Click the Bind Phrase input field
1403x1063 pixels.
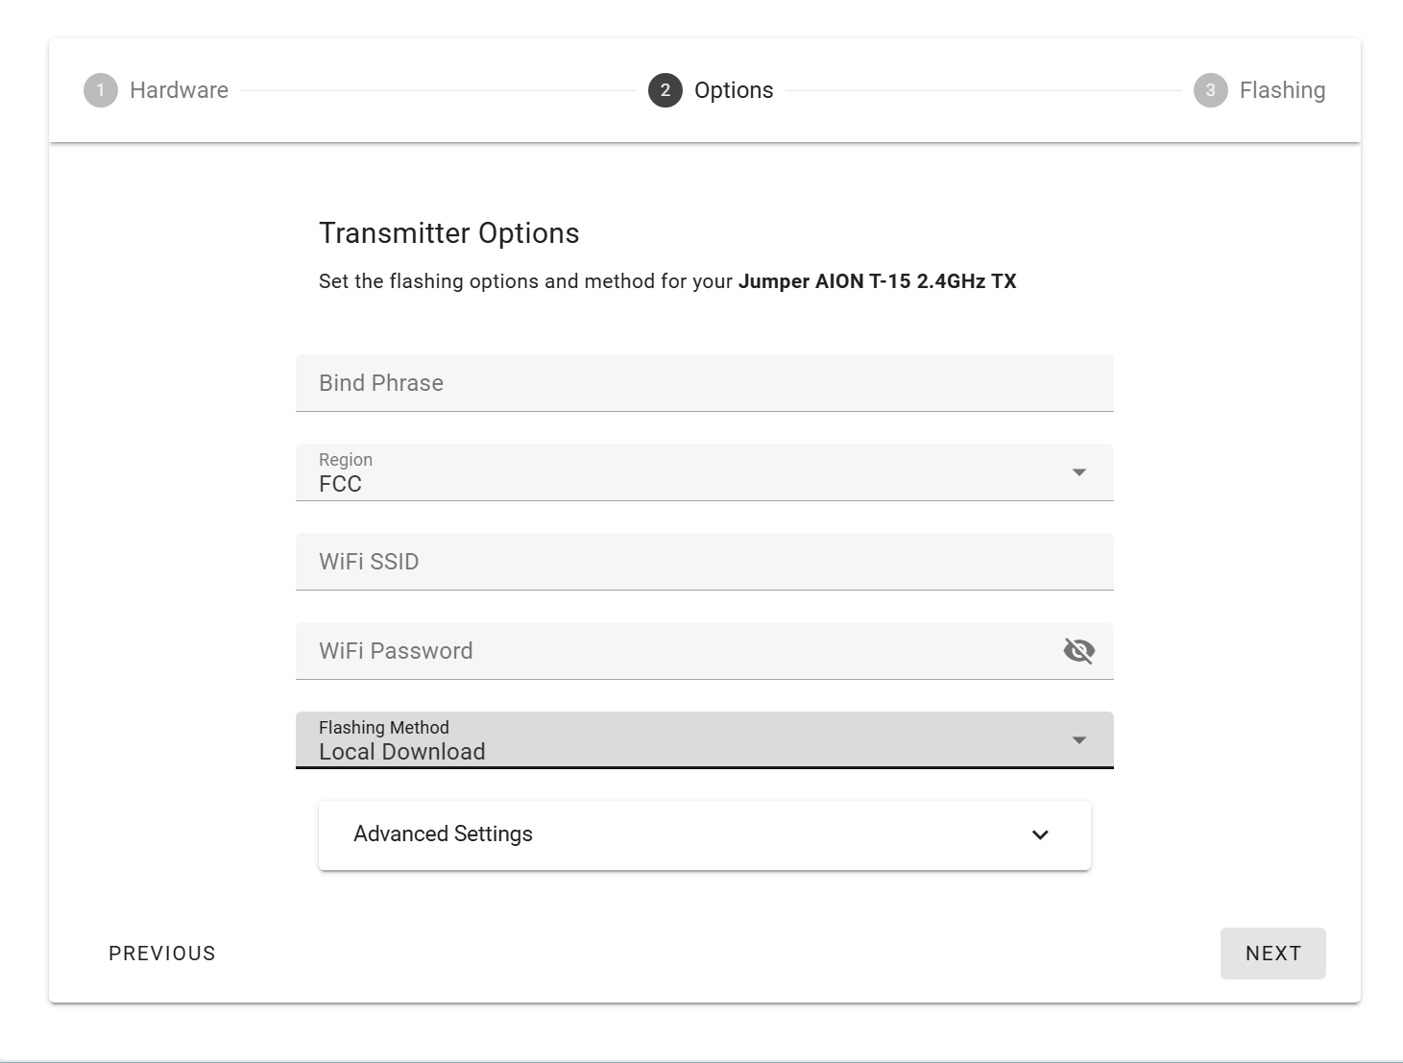pos(704,383)
